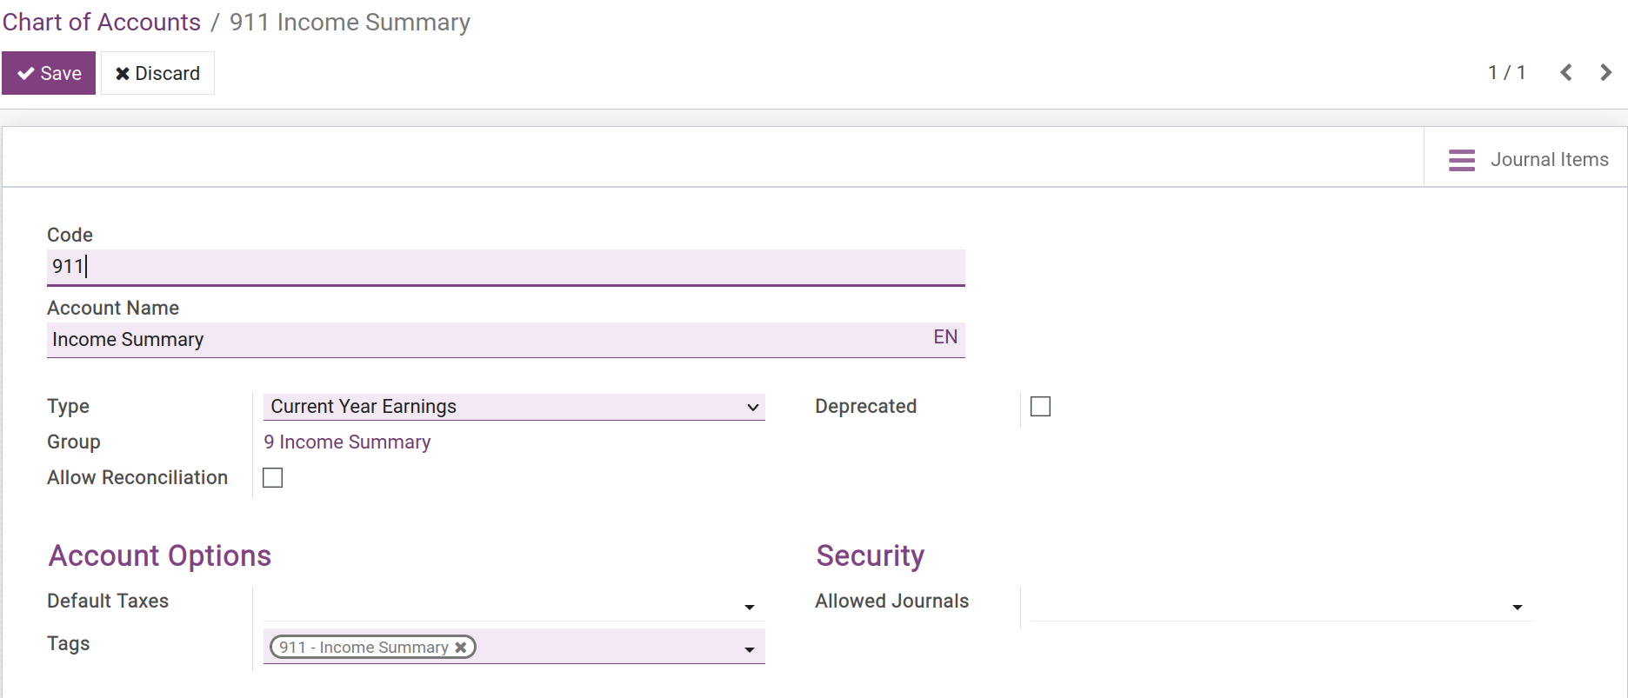Click the EN translation indicator
Screen dimensions: 1628x698
(945, 337)
